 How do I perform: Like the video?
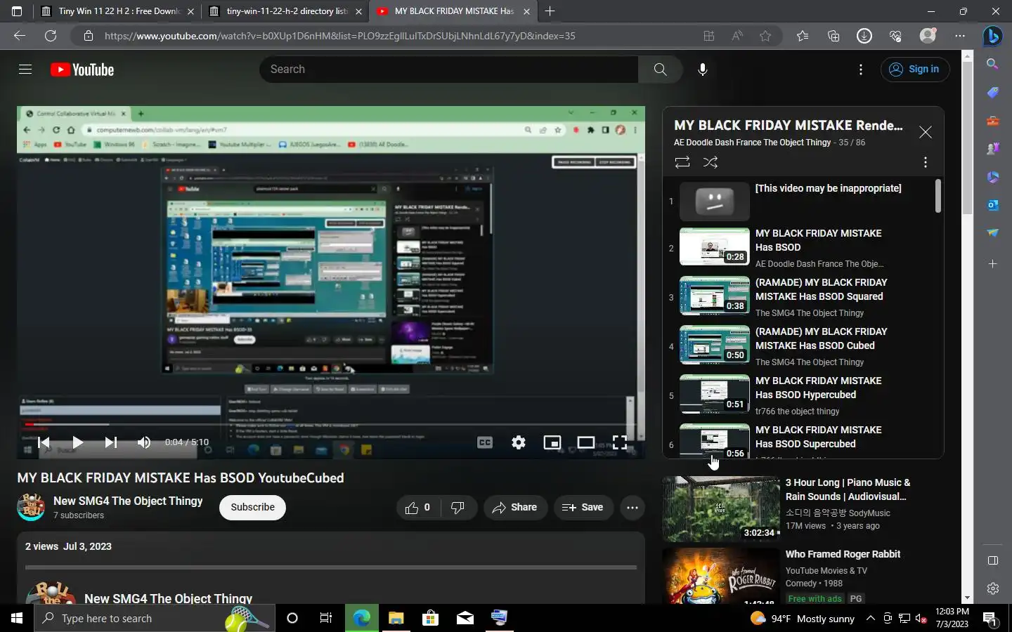pos(417,508)
